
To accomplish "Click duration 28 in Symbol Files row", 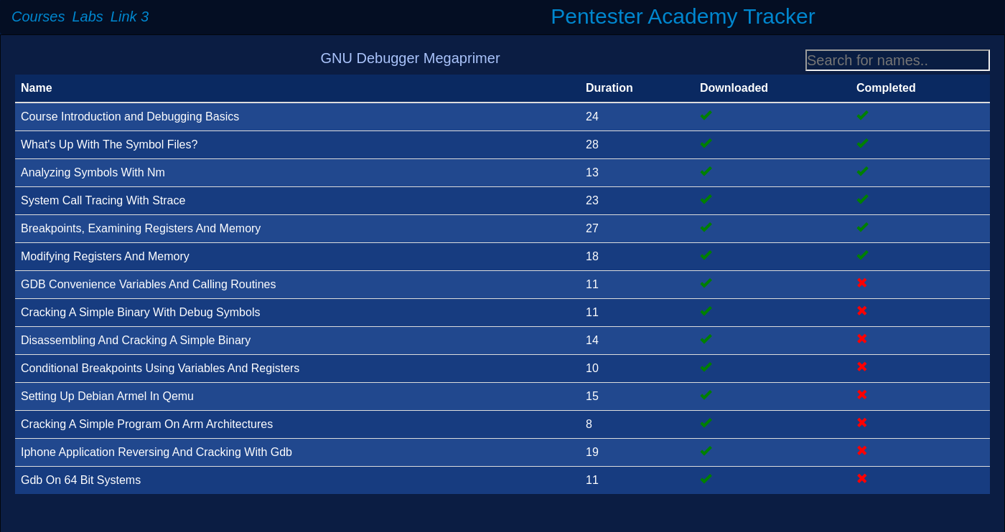I will [592, 145].
